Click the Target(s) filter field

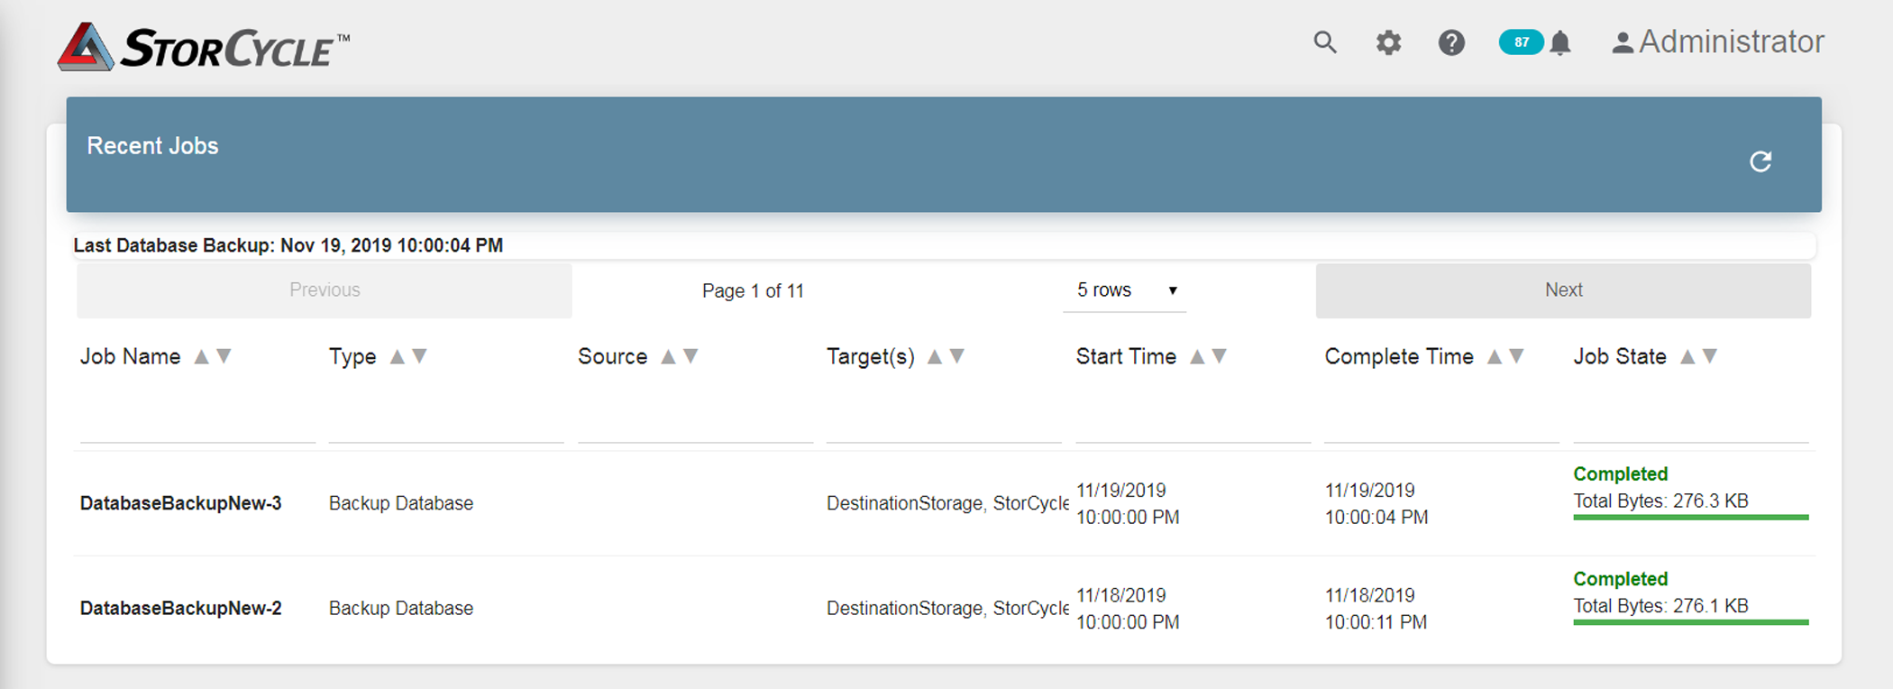click(944, 424)
